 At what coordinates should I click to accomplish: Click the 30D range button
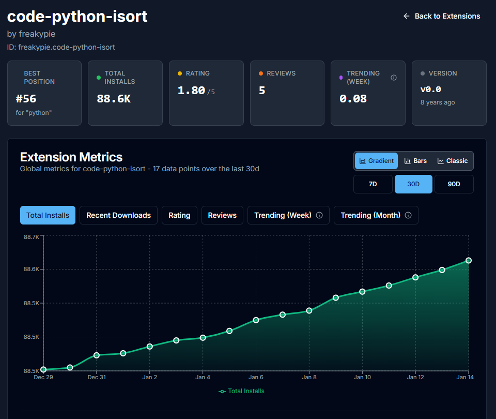(x=413, y=184)
